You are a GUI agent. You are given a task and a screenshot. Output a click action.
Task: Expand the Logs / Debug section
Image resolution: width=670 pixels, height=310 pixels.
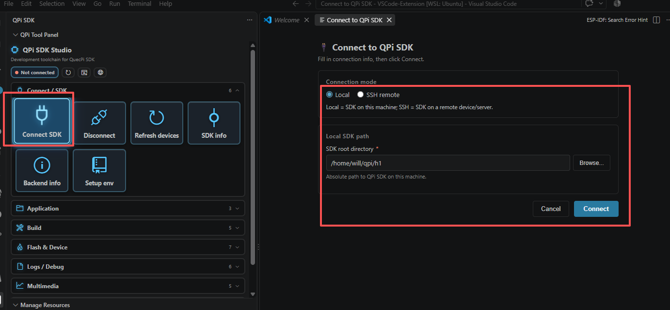pos(128,266)
